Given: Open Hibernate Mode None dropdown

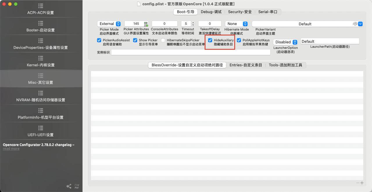Looking at the screenshot, I should (x=237, y=24).
